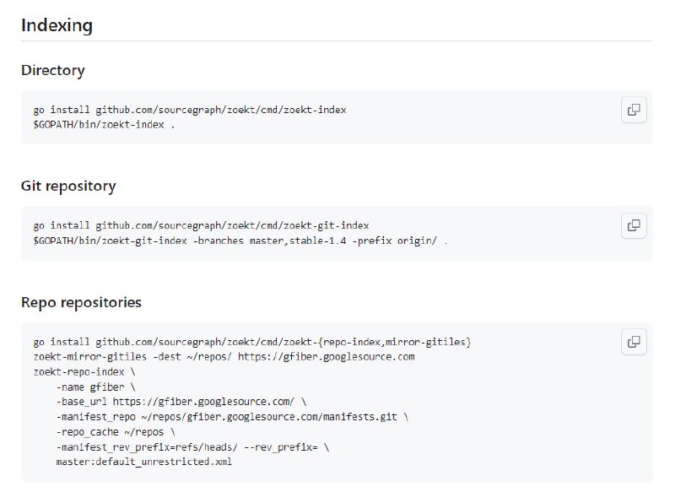Click the Indexing section heading
Image resolution: width=675 pixels, height=503 pixels.
pos(57,25)
